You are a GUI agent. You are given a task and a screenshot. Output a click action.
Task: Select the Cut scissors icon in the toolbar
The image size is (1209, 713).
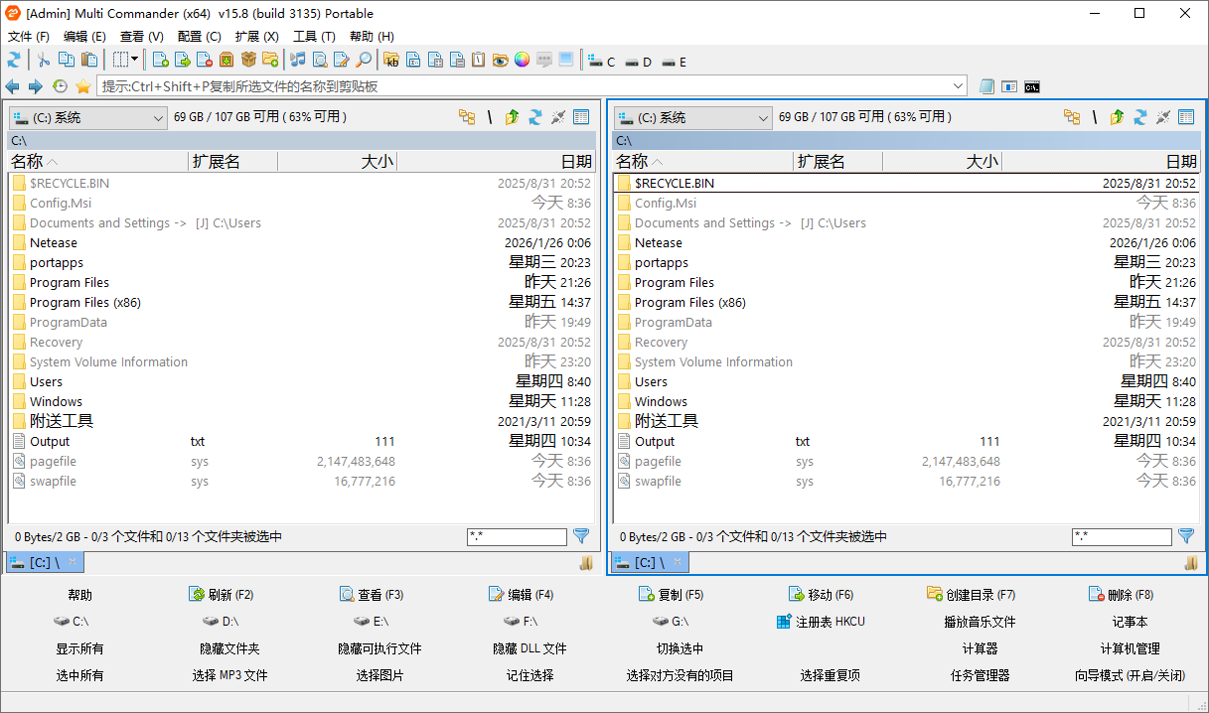[43, 61]
